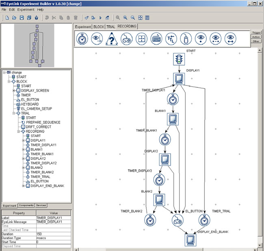Click the horizontal scrollbar left arrow
Image resolution: width=264 pixels, height=251 pixels.
pyautogui.click(x=76, y=250)
